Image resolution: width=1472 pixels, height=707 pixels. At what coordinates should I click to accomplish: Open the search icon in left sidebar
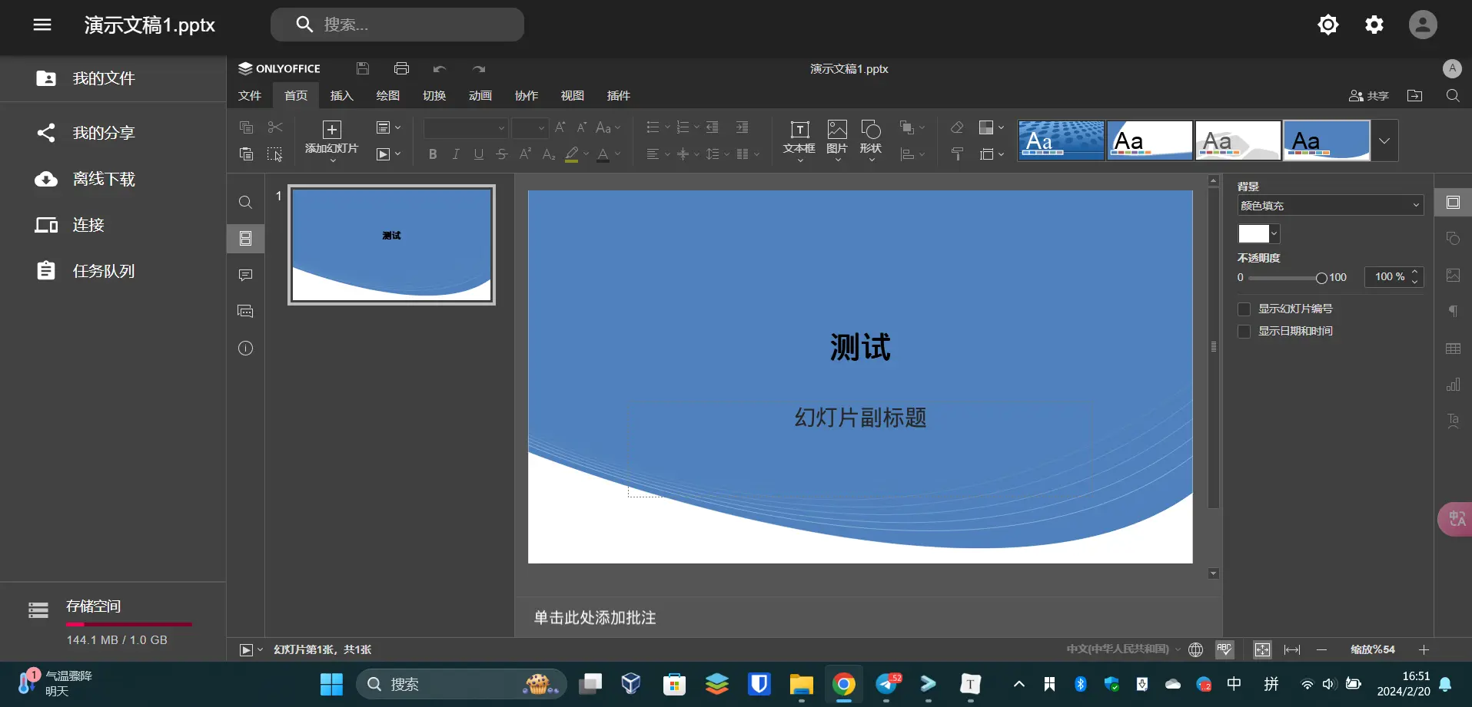(245, 202)
